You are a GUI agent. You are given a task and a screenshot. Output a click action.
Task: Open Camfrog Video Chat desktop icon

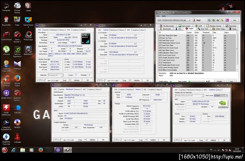6,66
